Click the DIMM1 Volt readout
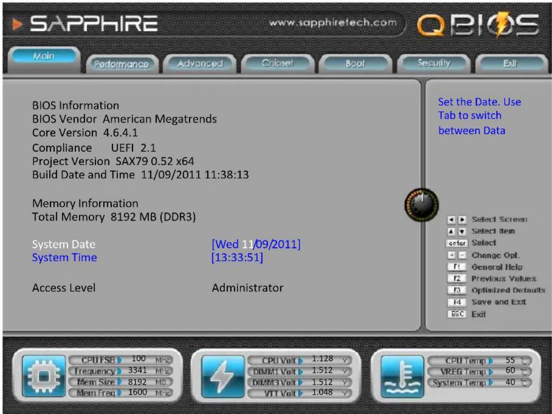The height and width of the screenshot is (414, 552). click(x=300, y=370)
